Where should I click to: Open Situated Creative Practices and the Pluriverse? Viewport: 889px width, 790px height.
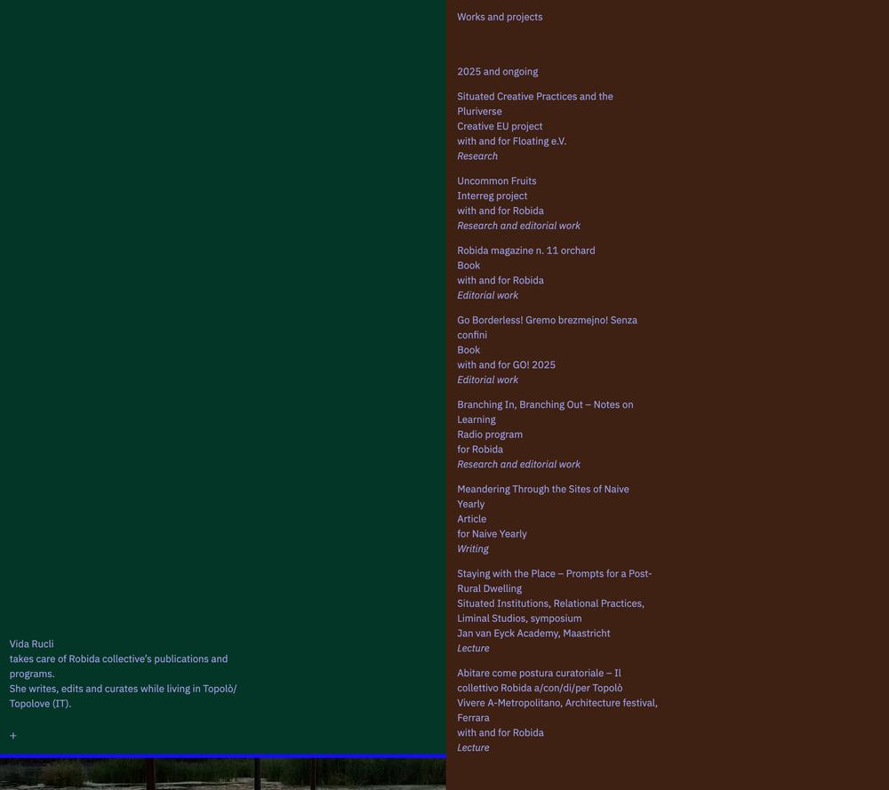tap(534, 97)
